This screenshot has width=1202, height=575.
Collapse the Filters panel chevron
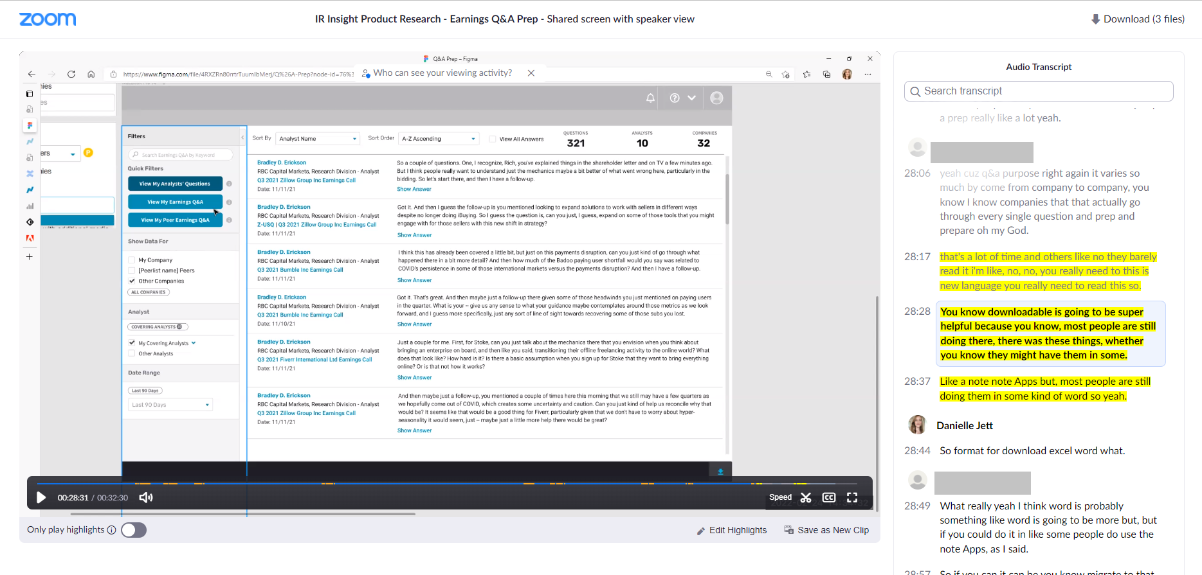point(242,137)
